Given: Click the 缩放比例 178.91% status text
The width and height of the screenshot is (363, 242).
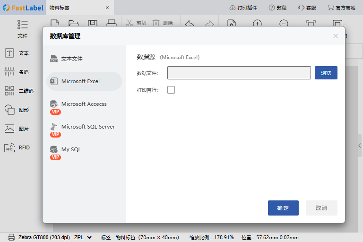Looking at the screenshot, I should [211, 237].
